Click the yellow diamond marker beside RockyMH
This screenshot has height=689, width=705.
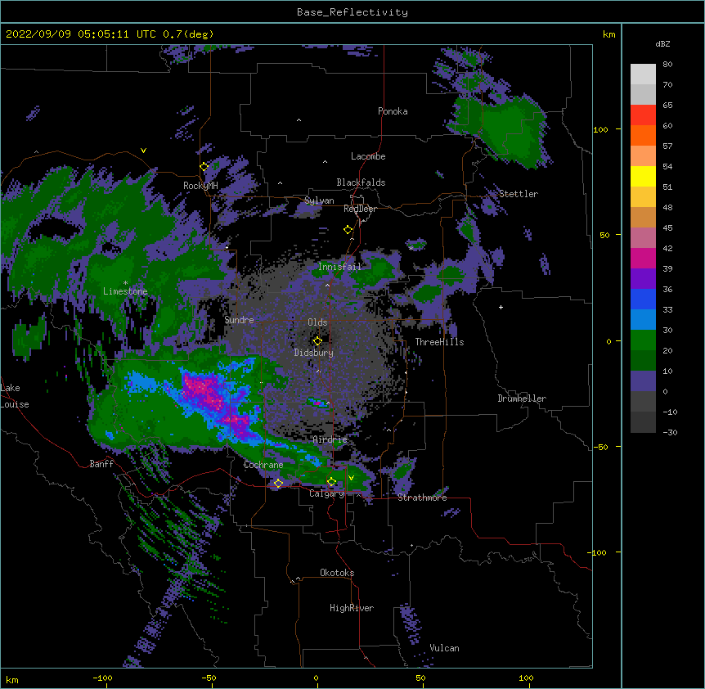coord(204,167)
